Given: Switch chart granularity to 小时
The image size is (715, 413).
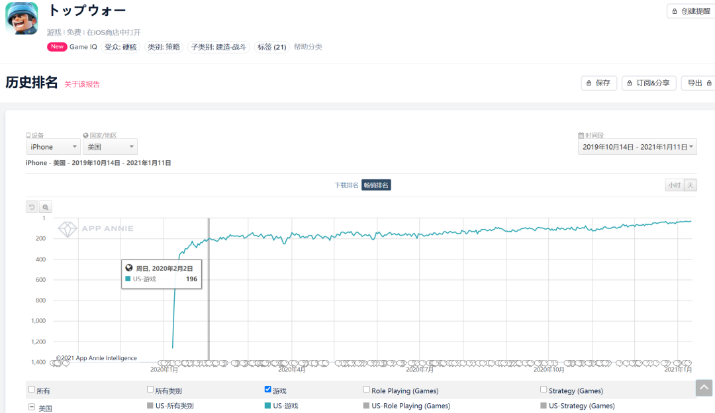Looking at the screenshot, I should [x=674, y=185].
